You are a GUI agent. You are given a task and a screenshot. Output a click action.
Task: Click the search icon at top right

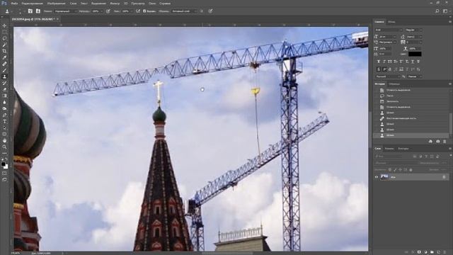point(437,11)
